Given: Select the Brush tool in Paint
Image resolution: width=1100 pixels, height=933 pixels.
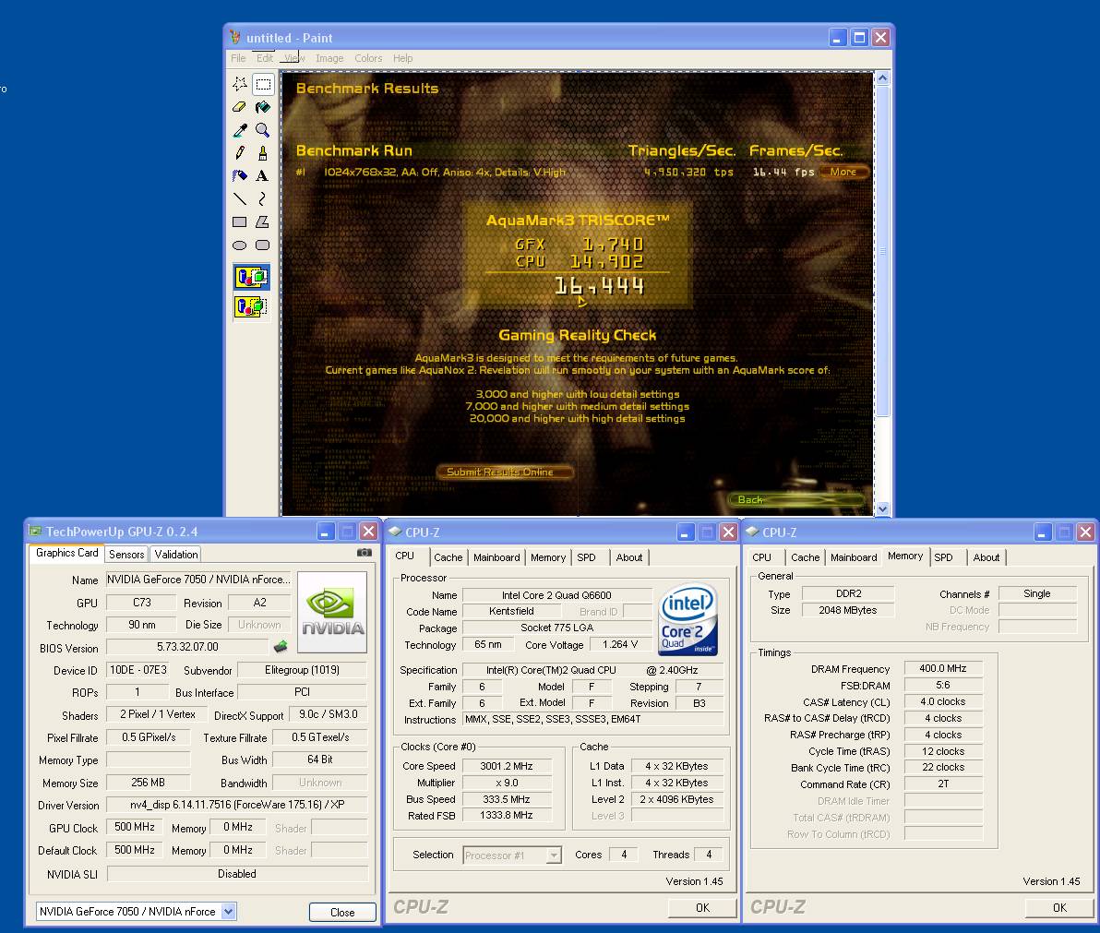Looking at the screenshot, I should [263, 153].
